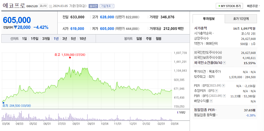Click the 시가총액 value 16조 1,097억원

pos(244,28)
